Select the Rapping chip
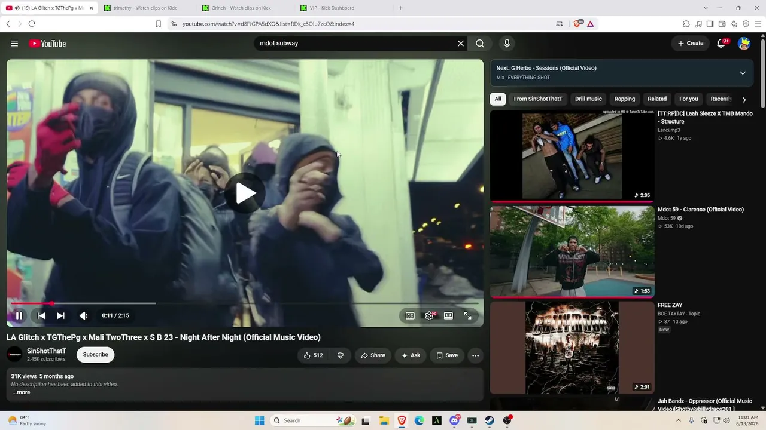Viewport: 766px width, 430px height. 625,99
